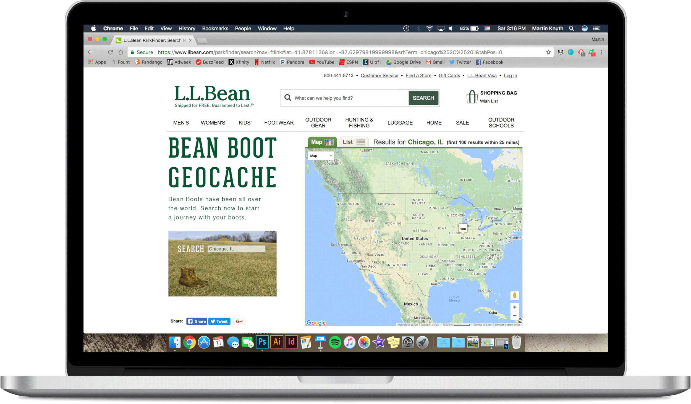Open the HOME category menu
Screen dimensions: 691x404
pos(434,123)
